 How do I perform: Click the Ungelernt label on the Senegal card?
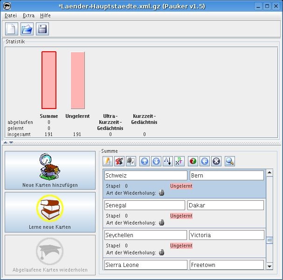click(x=181, y=216)
